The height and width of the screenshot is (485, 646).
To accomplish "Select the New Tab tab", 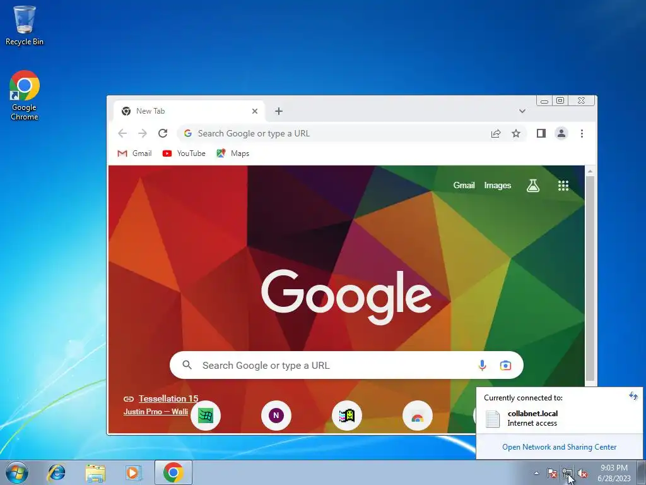I will coord(189,111).
